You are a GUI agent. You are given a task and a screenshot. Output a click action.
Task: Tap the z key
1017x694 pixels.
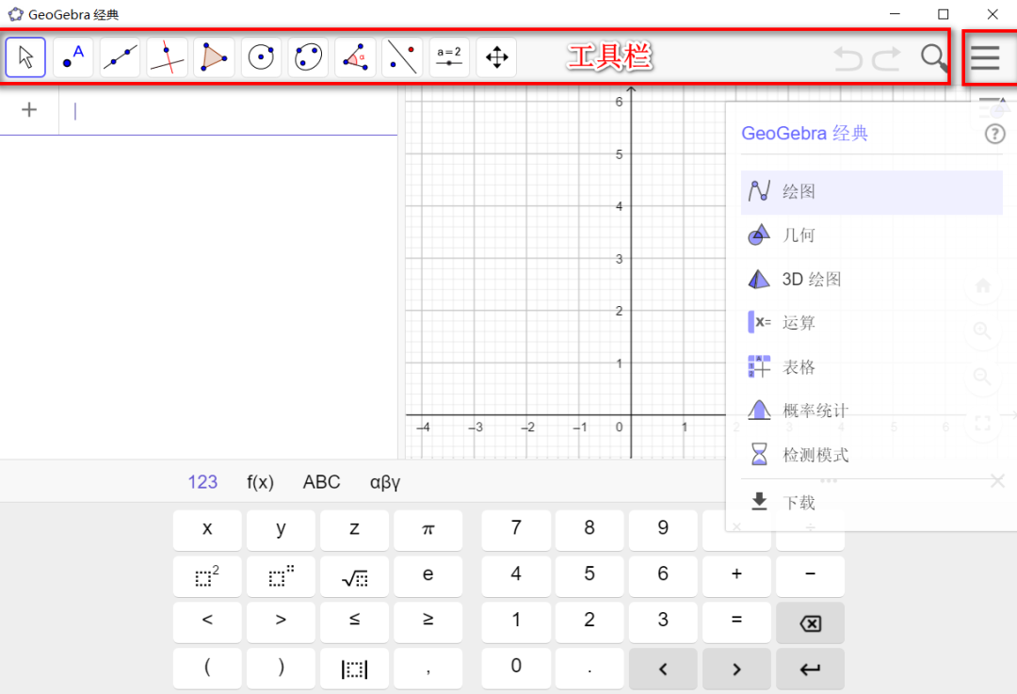coord(354,529)
